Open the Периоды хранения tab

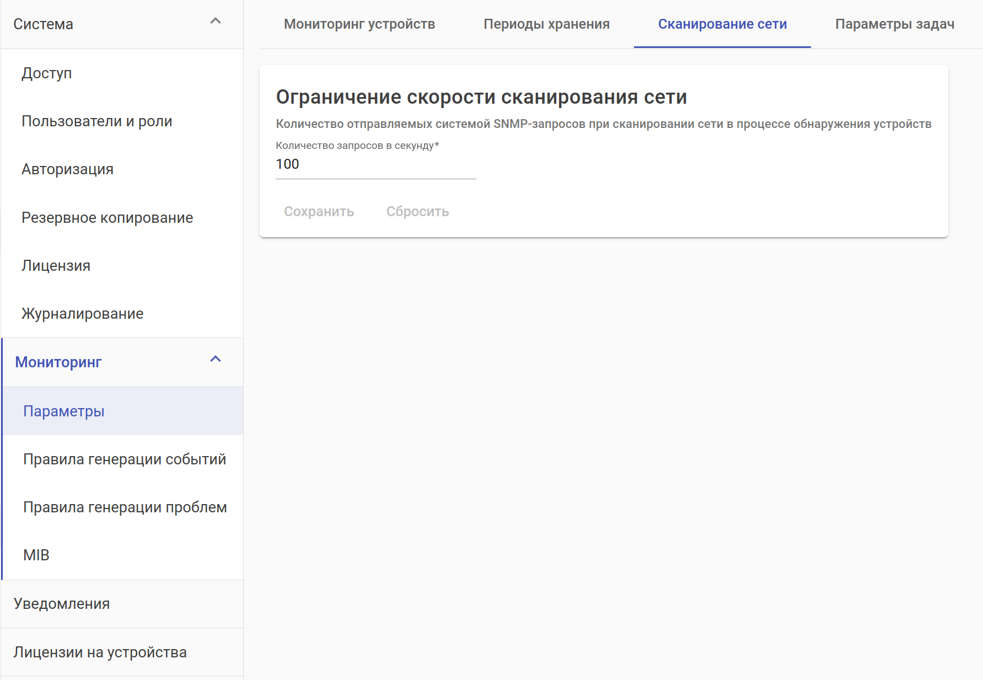(546, 24)
